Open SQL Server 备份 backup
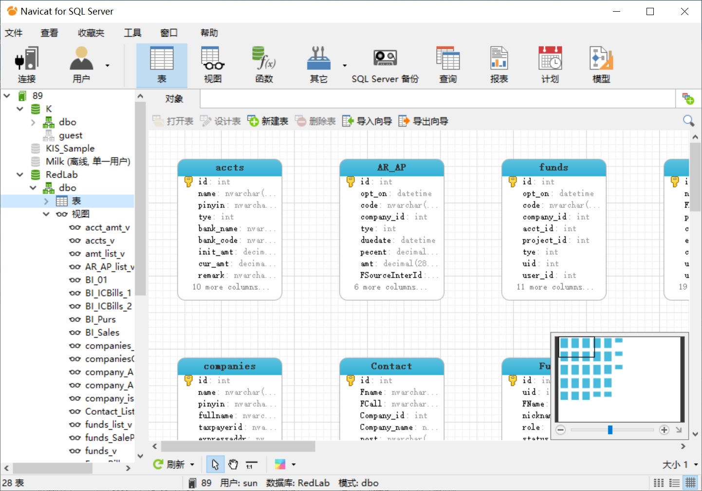 pyautogui.click(x=385, y=65)
